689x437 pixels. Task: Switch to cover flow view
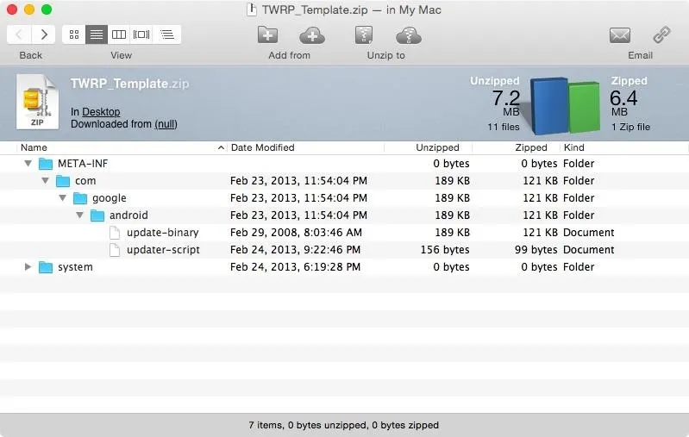pos(141,34)
